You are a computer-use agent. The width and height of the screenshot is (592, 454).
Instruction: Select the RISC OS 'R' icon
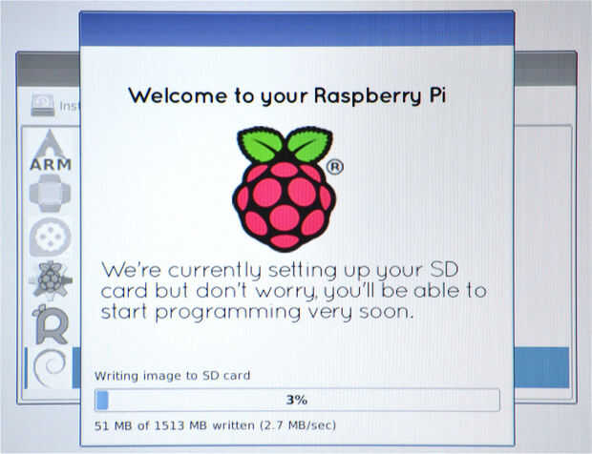point(51,324)
